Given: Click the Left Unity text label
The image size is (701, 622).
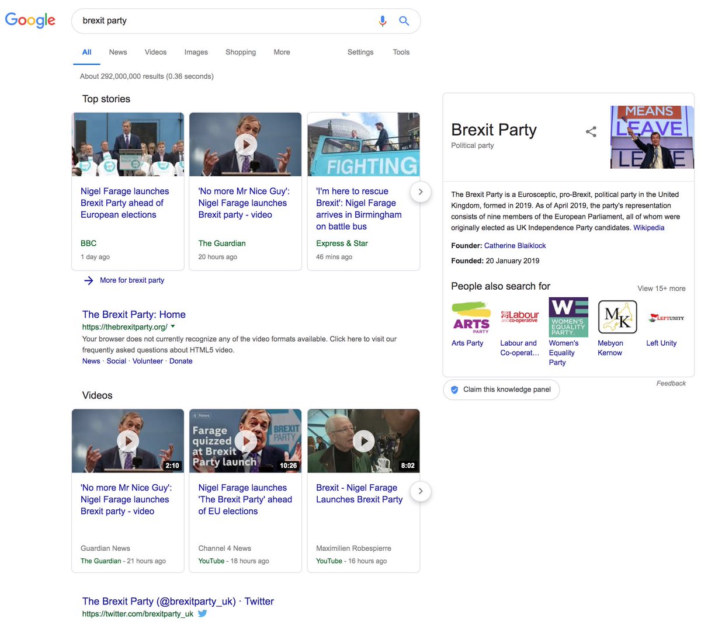Looking at the screenshot, I should tap(661, 343).
